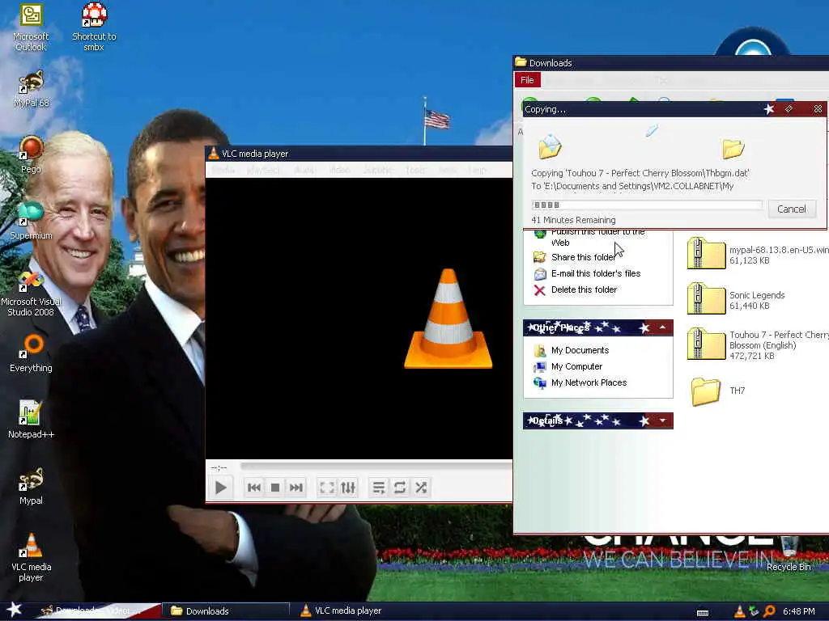Open the Media menu in VLC
The width and height of the screenshot is (829, 621).
point(223,170)
